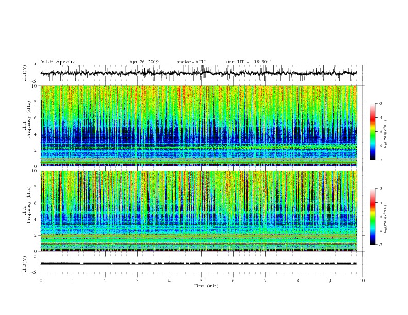Click the time axis tick label '10'
The width and height of the screenshot is (408, 315).
[362, 281]
